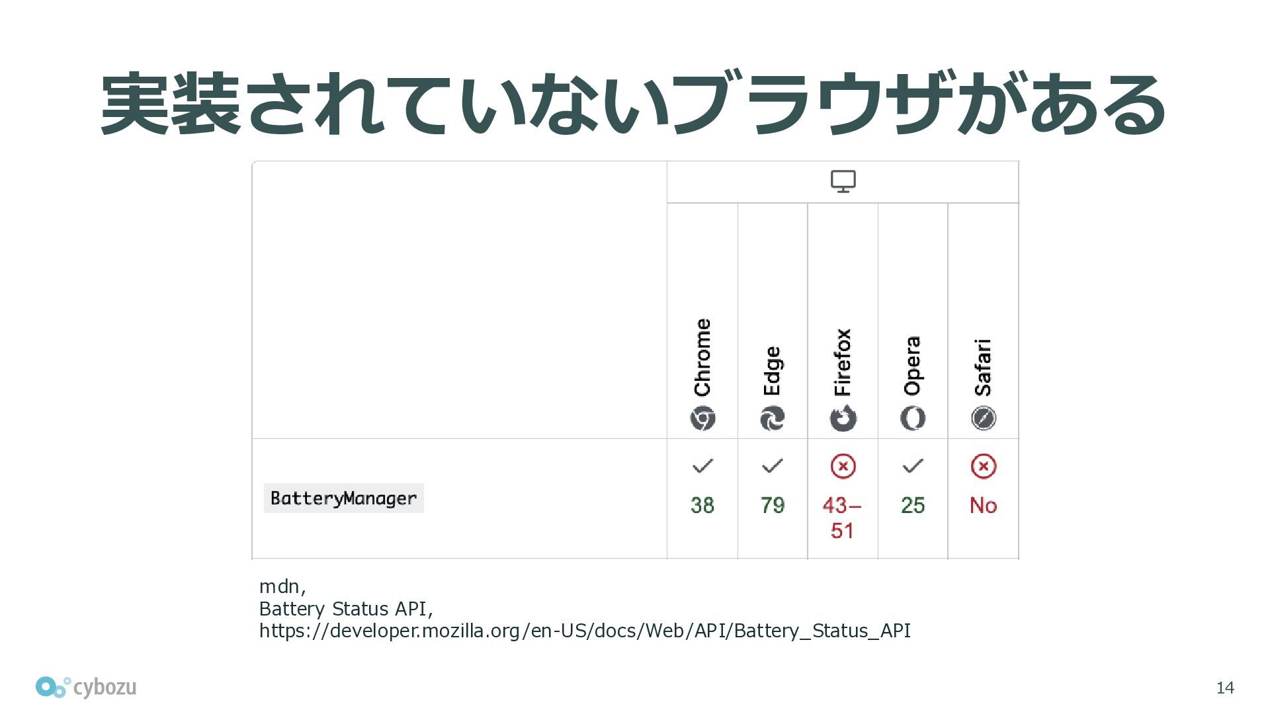Open the developer.mozilla.org Battery Status API URL

pos(585,631)
